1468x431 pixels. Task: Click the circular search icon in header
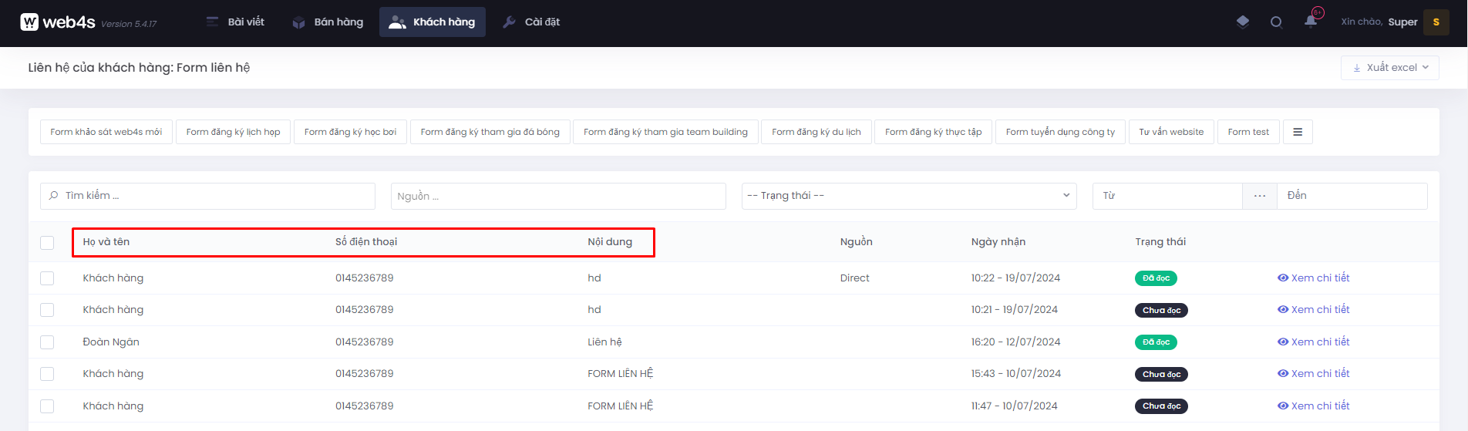1276,22
